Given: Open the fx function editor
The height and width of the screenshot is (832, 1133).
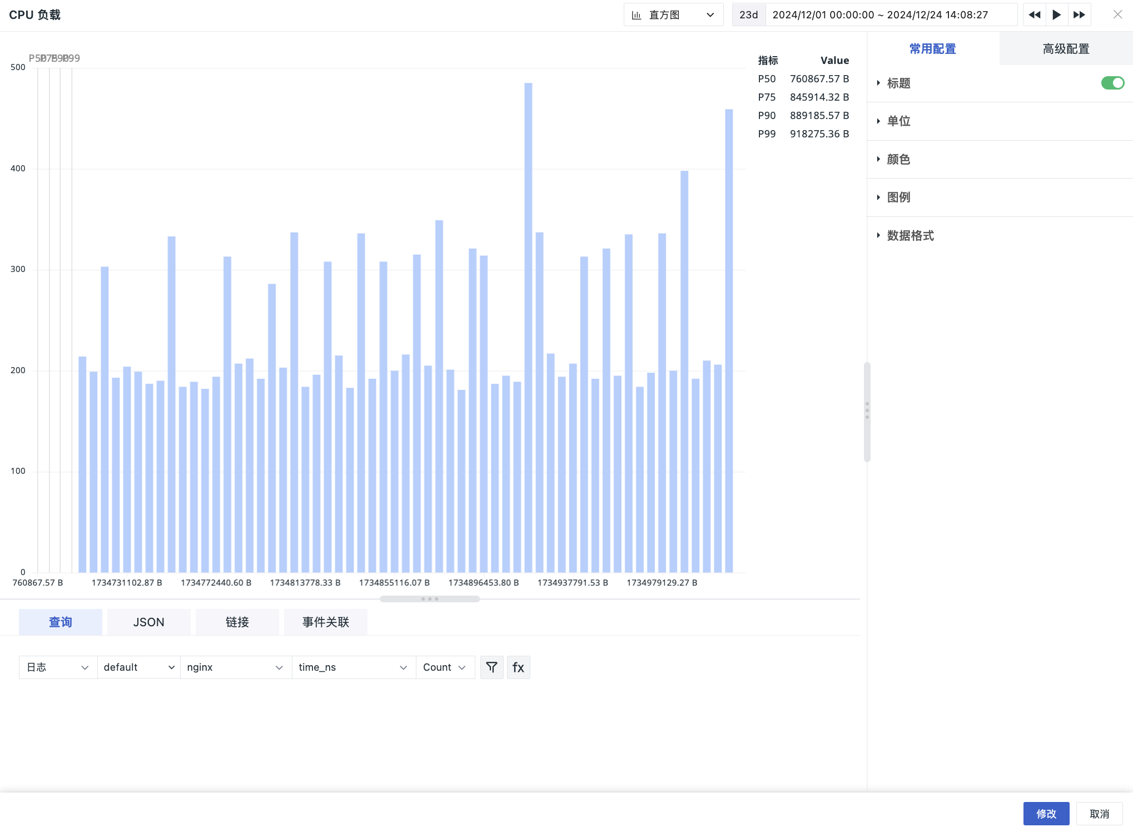Looking at the screenshot, I should pyautogui.click(x=518, y=667).
